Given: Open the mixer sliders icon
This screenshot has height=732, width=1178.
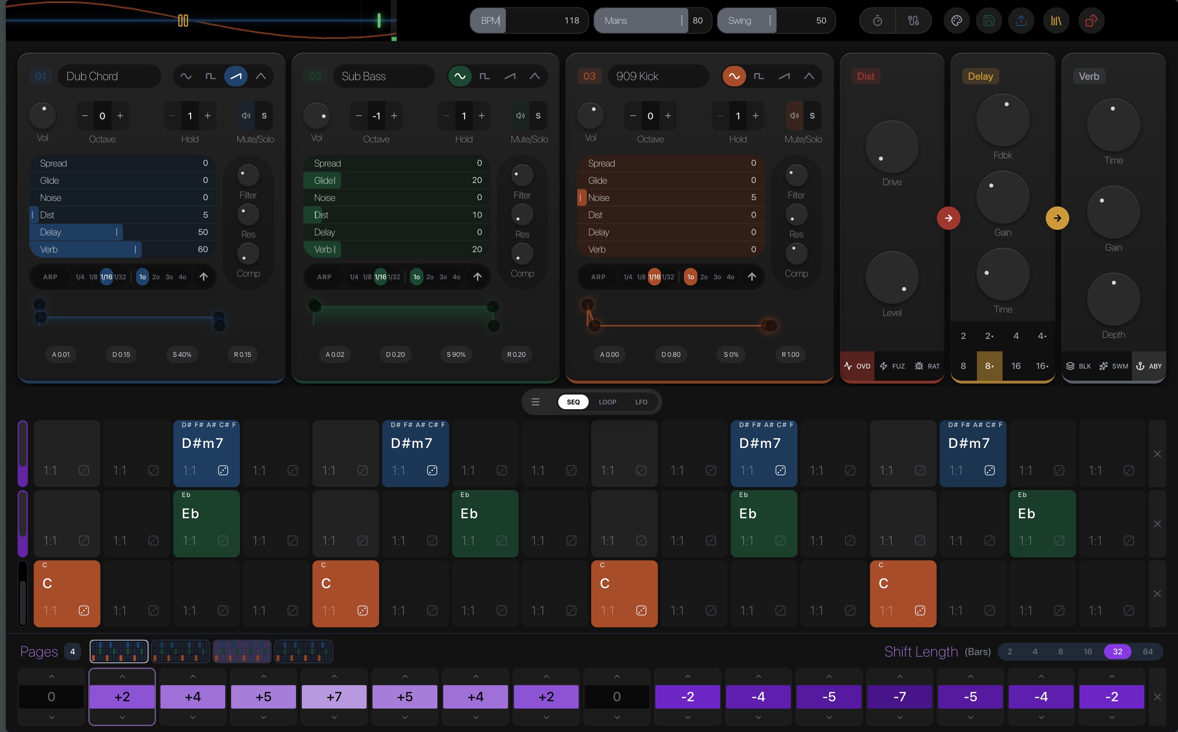Looking at the screenshot, I should 914,20.
